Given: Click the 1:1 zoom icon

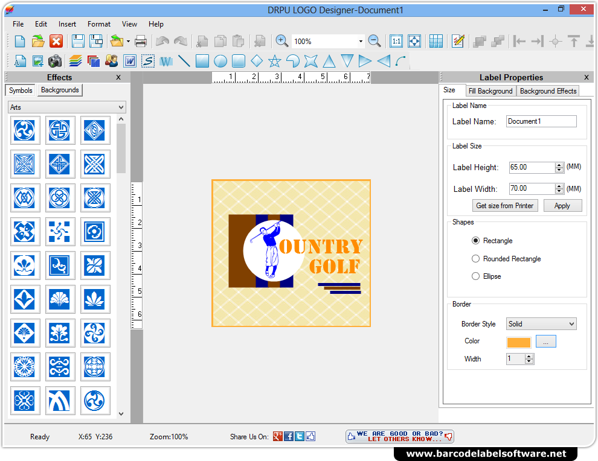Looking at the screenshot, I should 396,40.
